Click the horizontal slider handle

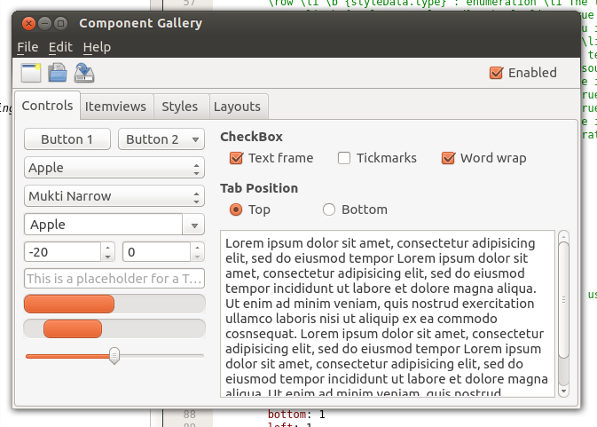114,355
